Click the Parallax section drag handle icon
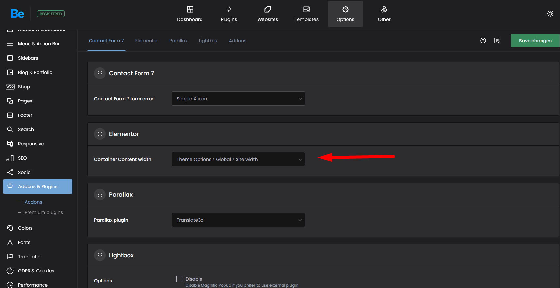 coord(100,195)
